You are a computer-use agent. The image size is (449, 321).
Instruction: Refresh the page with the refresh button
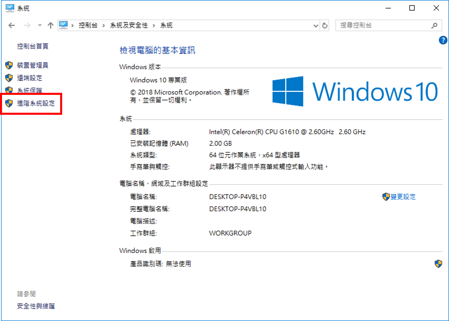325,26
